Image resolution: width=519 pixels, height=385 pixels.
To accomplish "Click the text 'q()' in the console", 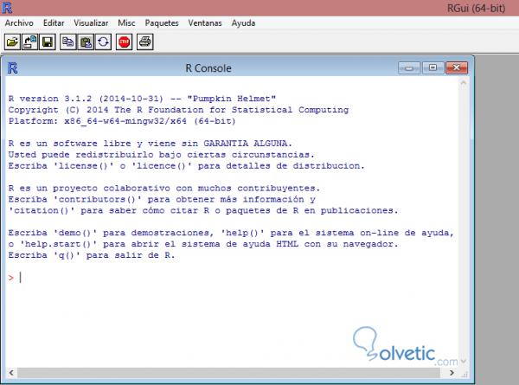I will tap(67, 255).
